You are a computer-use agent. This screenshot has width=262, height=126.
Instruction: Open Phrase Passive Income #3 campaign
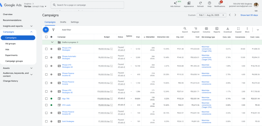coord(68,113)
